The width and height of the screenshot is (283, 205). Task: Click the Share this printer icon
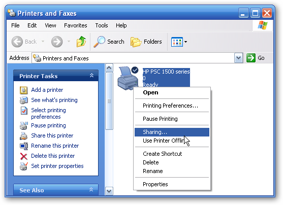[x=24, y=136]
